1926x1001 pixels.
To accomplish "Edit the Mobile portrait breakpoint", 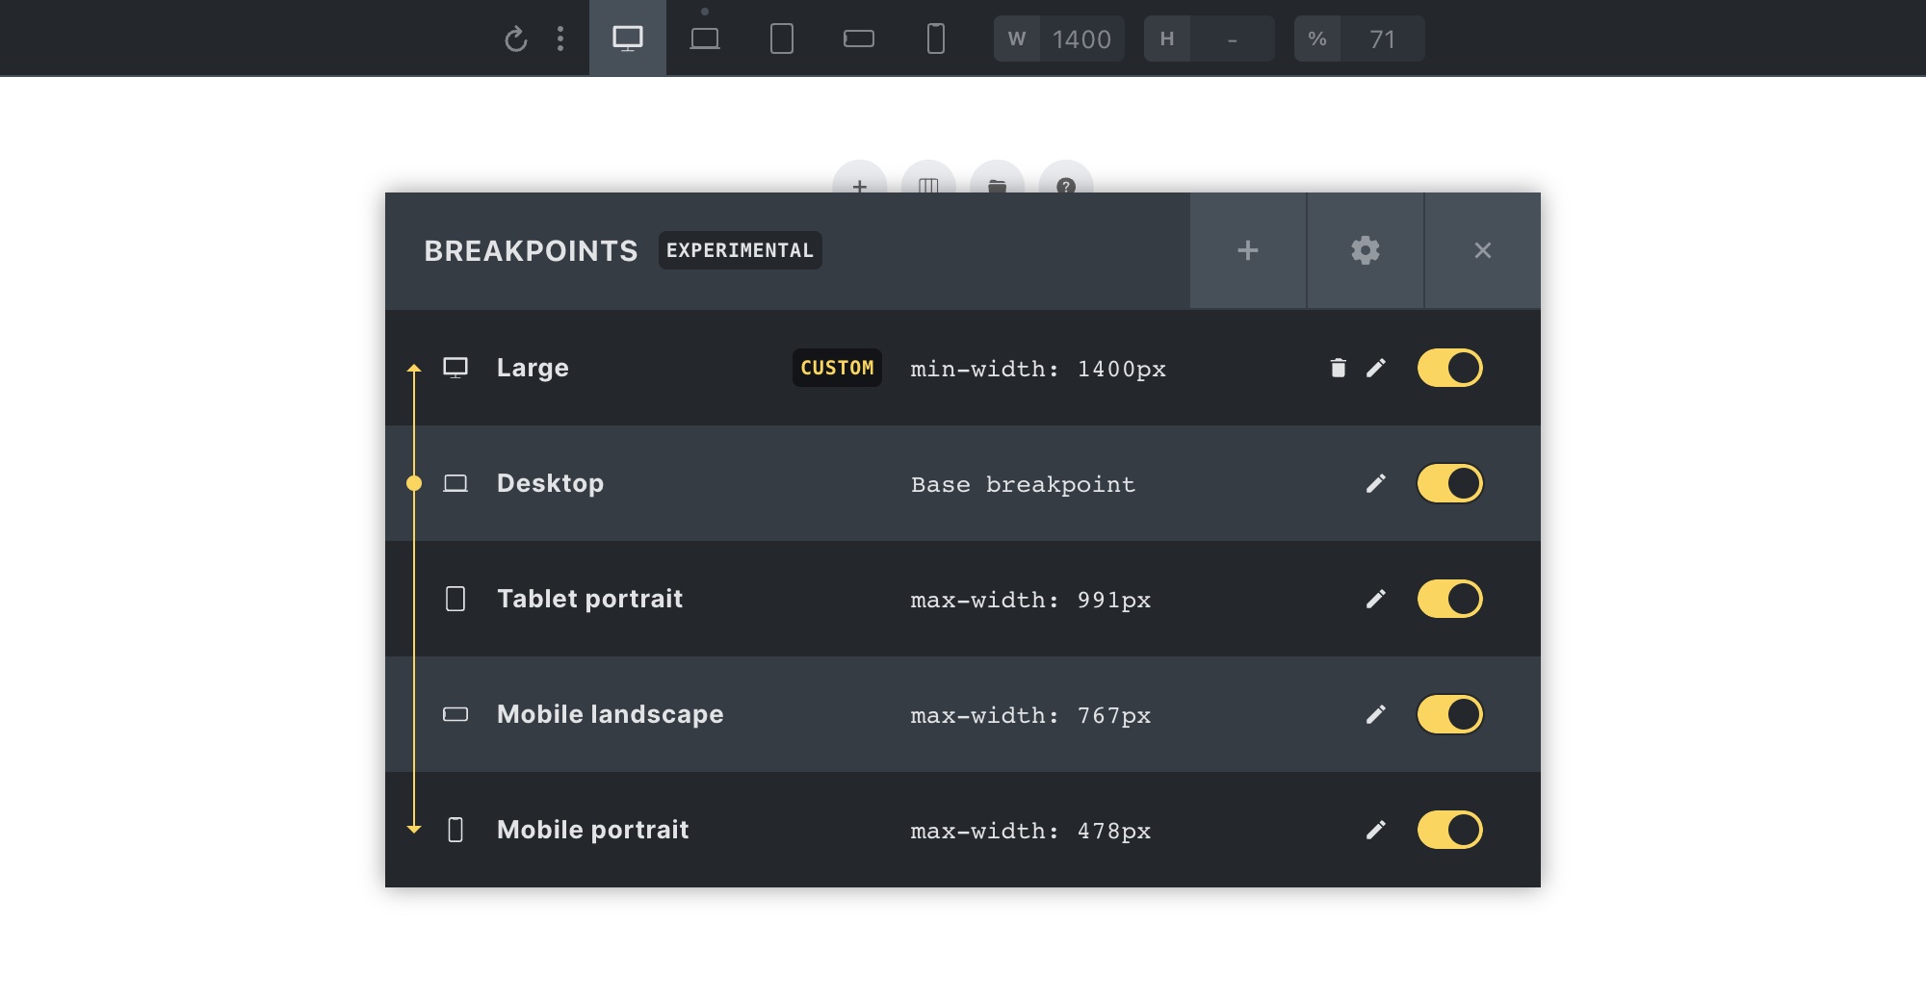I will pyautogui.click(x=1376, y=830).
